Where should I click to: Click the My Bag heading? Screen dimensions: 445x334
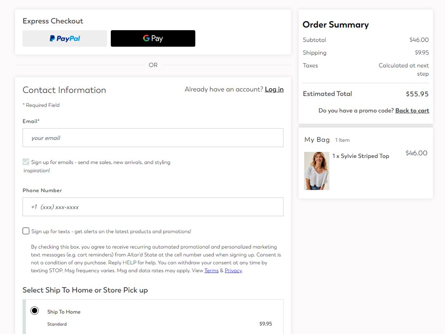(317, 140)
